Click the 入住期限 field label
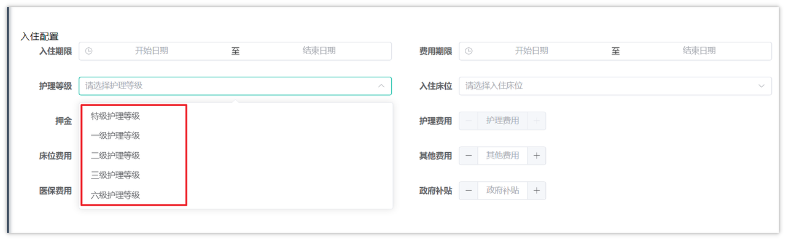The image size is (786, 240). (x=55, y=51)
